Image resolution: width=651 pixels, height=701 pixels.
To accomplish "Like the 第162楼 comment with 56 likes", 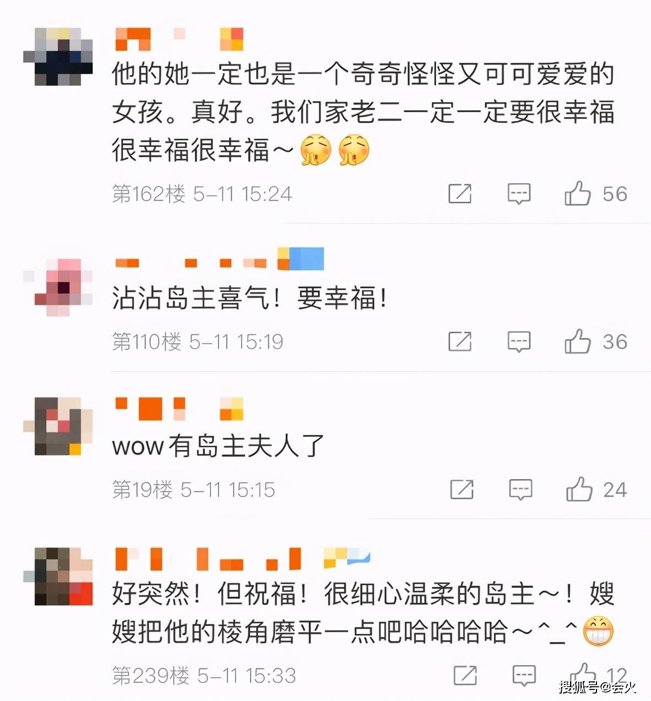I will tap(577, 194).
